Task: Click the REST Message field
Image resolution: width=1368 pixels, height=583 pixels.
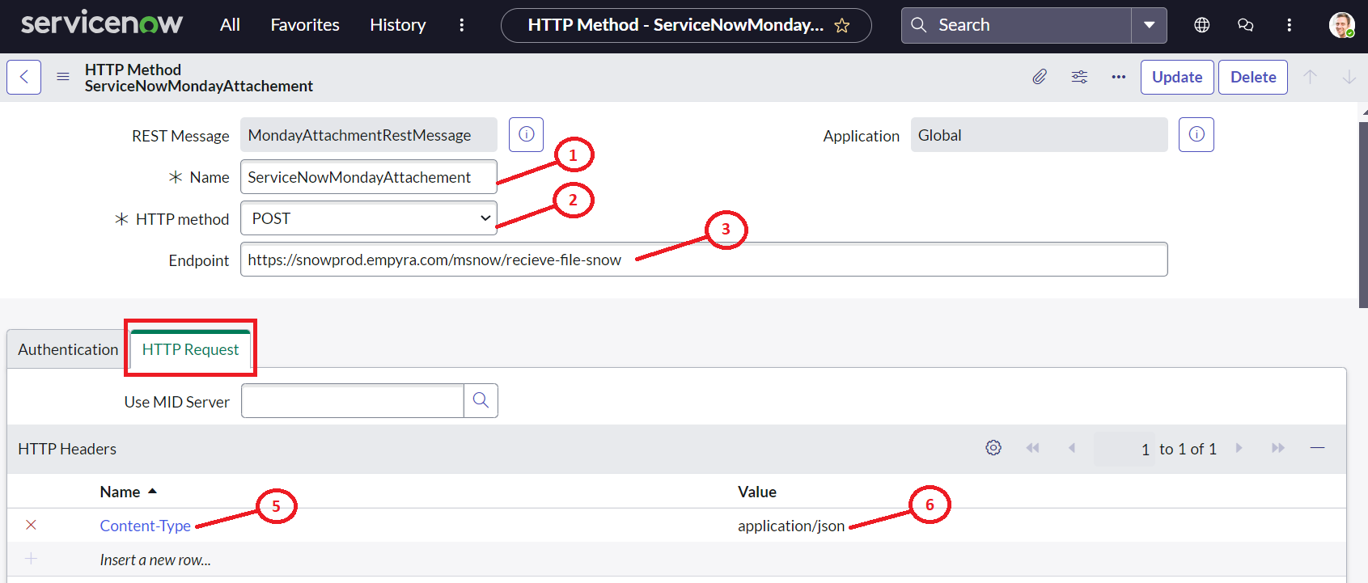Action: [369, 135]
